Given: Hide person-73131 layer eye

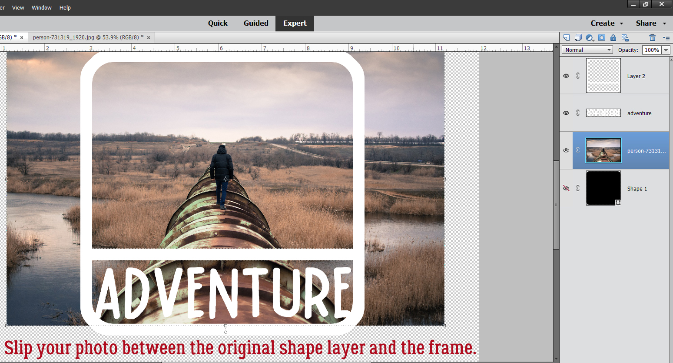Looking at the screenshot, I should (566, 150).
